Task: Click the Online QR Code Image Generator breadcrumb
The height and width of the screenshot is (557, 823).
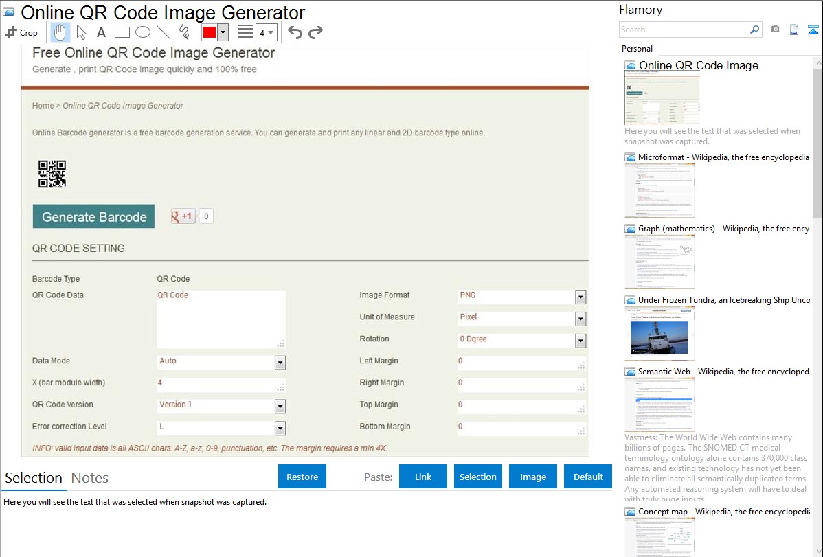Action: pyautogui.click(x=123, y=106)
